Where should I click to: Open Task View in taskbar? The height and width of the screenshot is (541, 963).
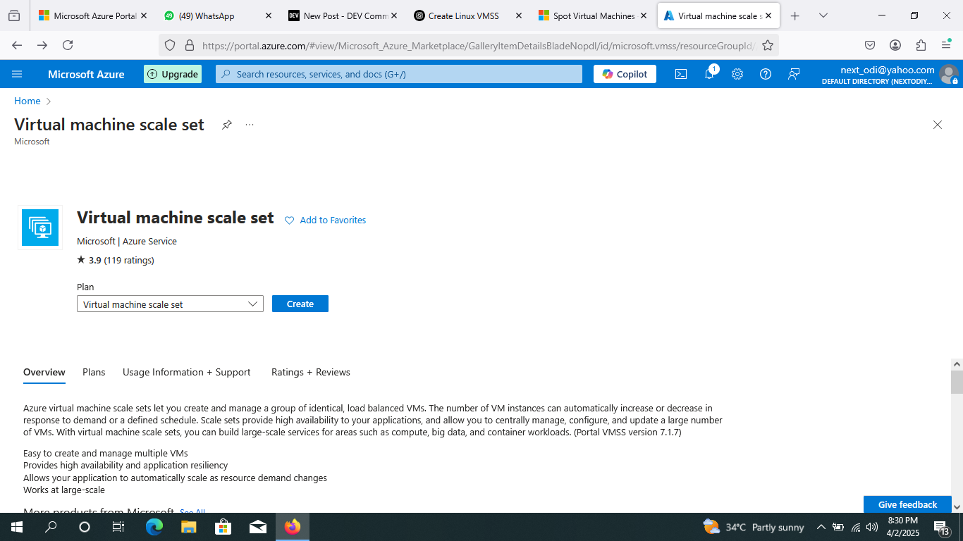point(118,527)
